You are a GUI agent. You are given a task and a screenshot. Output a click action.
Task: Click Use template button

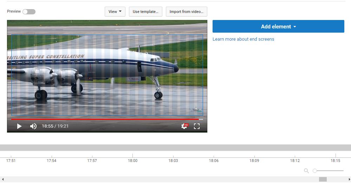pos(145,12)
